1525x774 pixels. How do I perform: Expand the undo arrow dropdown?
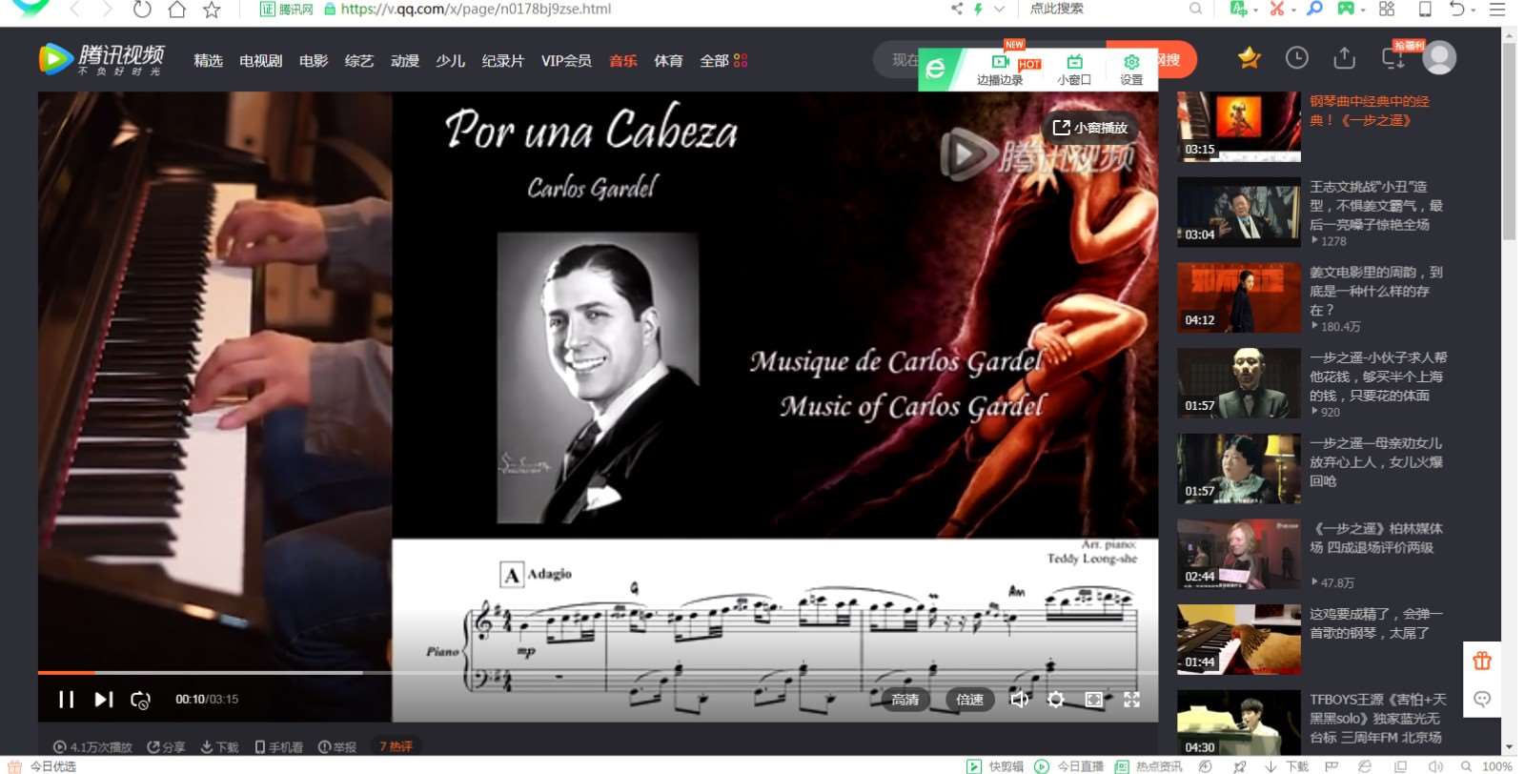[x=1474, y=10]
